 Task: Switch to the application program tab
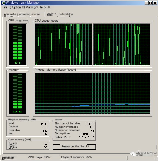pos(10,14)
